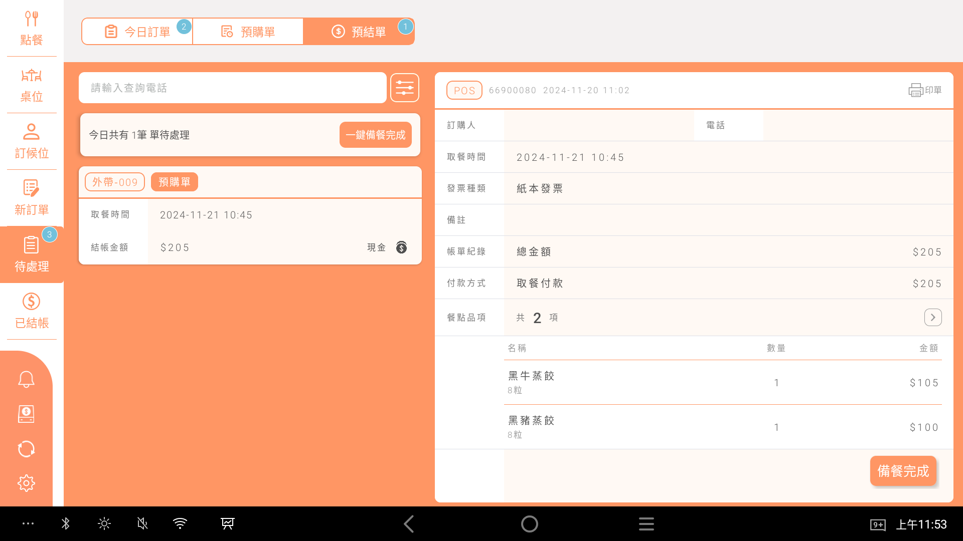Viewport: 963px width, 541px height.
Task: Expand the 餐點品項 items chevron
Action: (932, 317)
